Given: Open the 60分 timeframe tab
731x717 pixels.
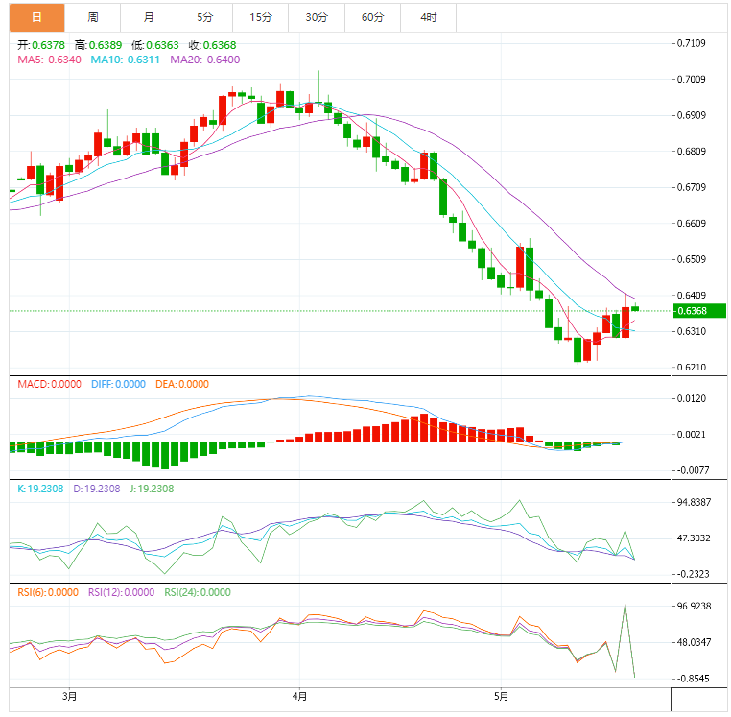Looking at the screenshot, I should (372, 17).
